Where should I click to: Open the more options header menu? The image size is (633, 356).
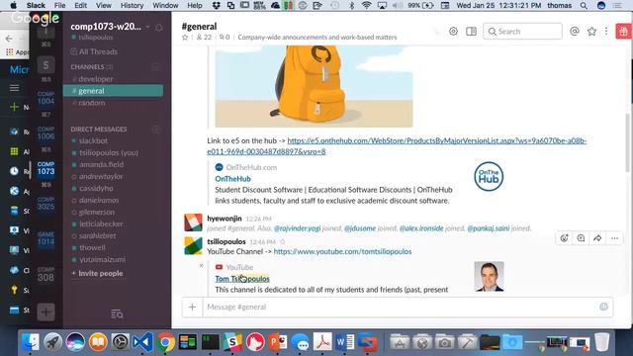coord(606,31)
